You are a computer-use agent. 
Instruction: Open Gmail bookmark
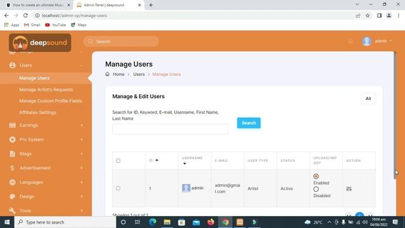pyautogui.click(x=32, y=25)
